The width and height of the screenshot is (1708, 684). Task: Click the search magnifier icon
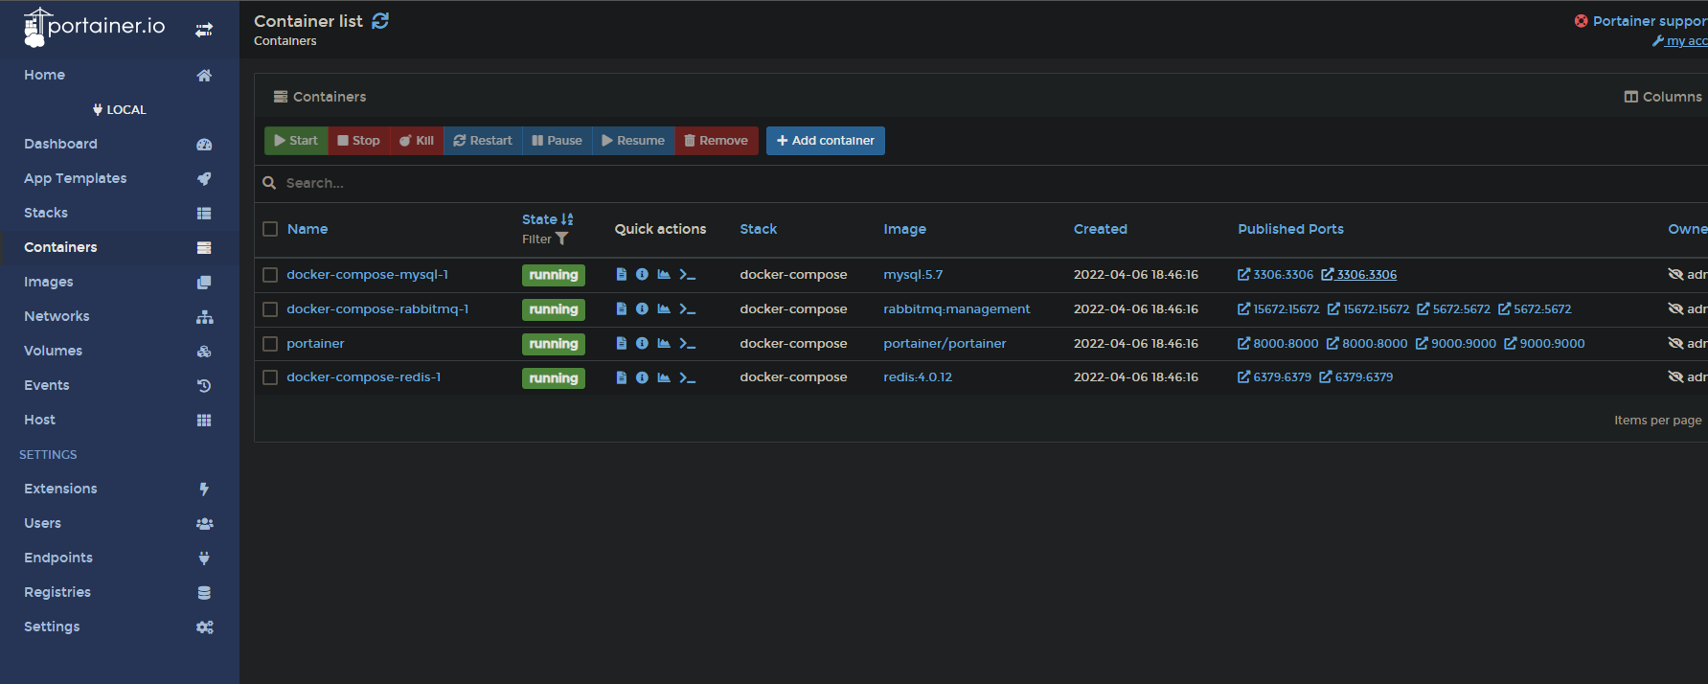269,183
